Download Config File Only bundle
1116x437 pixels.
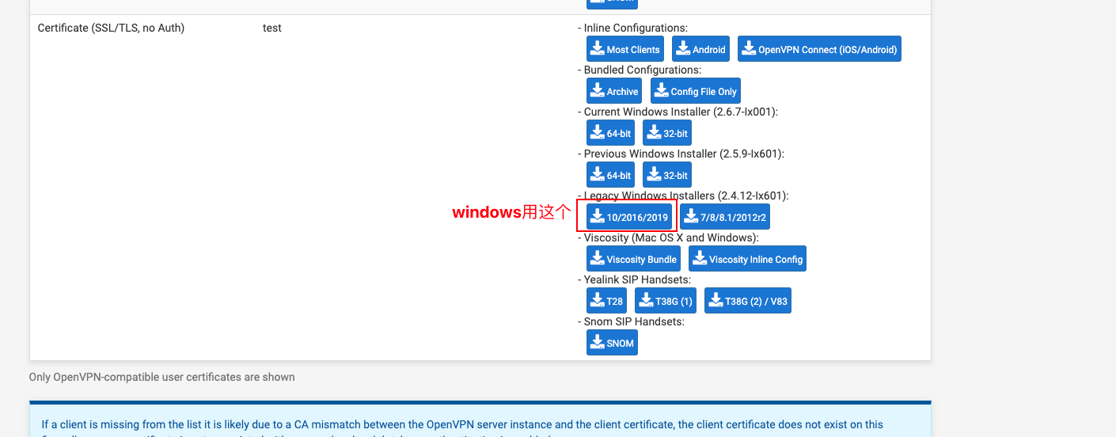point(696,91)
